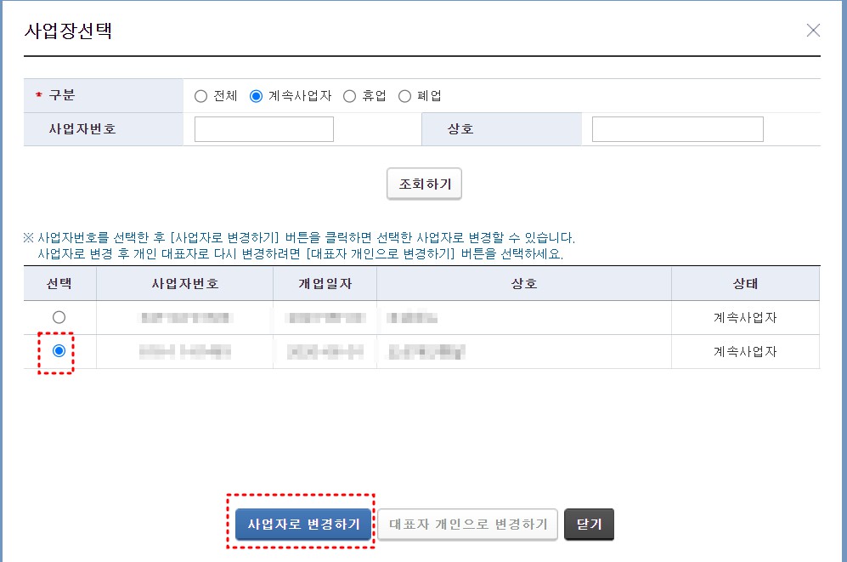Close the 사업장선택 dialog via X icon
The height and width of the screenshot is (562, 847).
point(812,30)
